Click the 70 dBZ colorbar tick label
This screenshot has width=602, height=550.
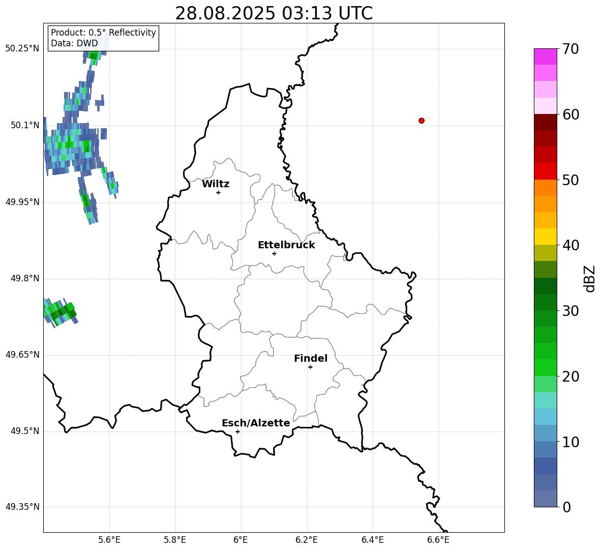tap(570, 49)
